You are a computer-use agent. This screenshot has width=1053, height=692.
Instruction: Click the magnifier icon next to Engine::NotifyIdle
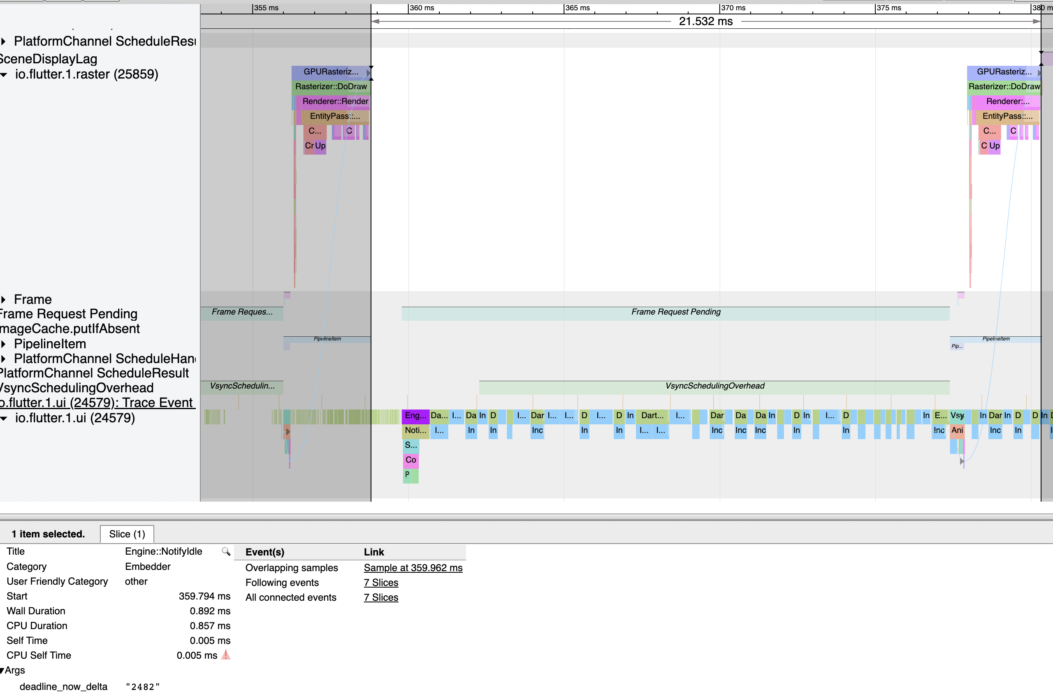(226, 552)
